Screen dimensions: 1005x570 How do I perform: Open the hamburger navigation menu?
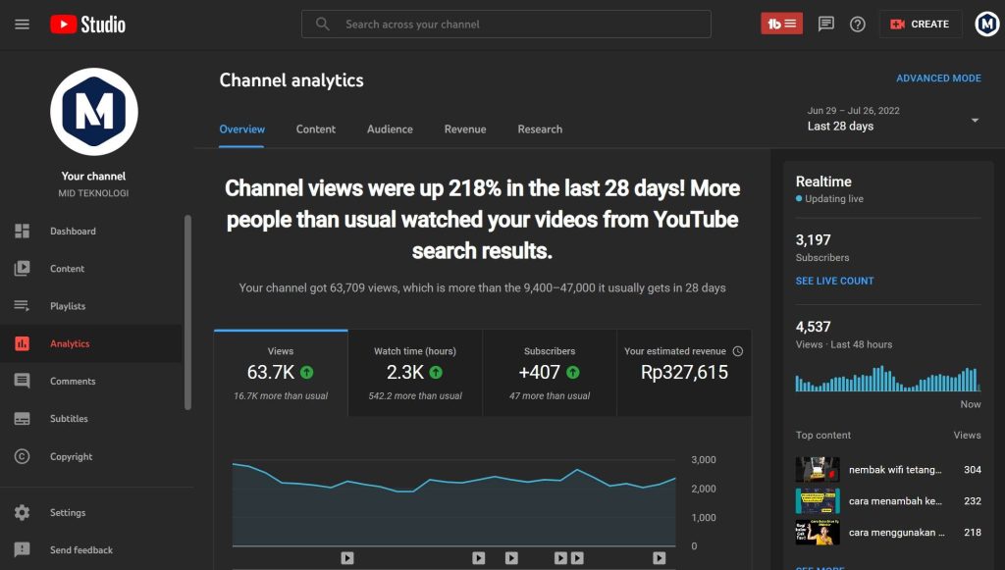point(22,25)
